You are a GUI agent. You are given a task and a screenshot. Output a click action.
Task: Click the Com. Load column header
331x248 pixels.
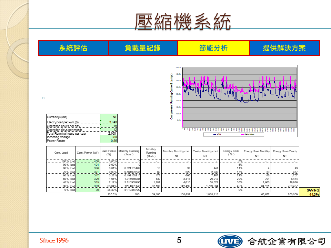pos(61,153)
